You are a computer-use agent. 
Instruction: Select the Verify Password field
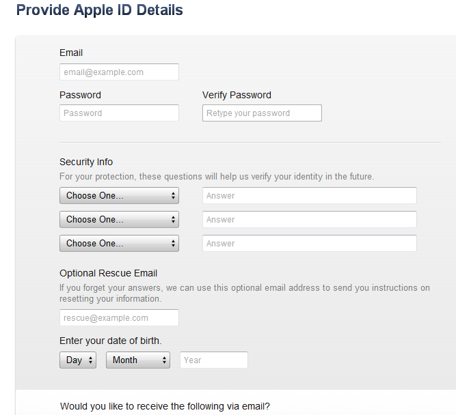tap(262, 113)
